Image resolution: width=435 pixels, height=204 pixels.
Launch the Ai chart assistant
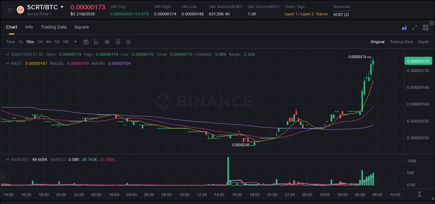click(x=404, y=28)
